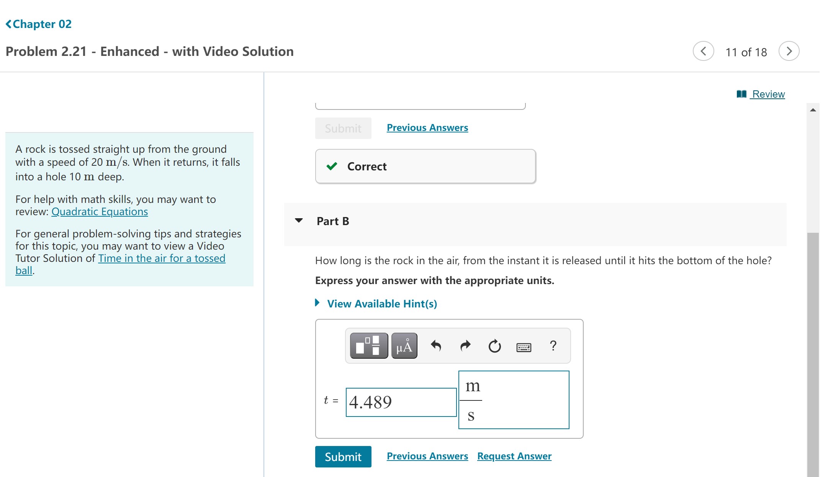Click the t= answer input field

398,401
